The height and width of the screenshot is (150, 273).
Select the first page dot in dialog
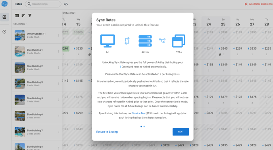[x=141, y=127]
